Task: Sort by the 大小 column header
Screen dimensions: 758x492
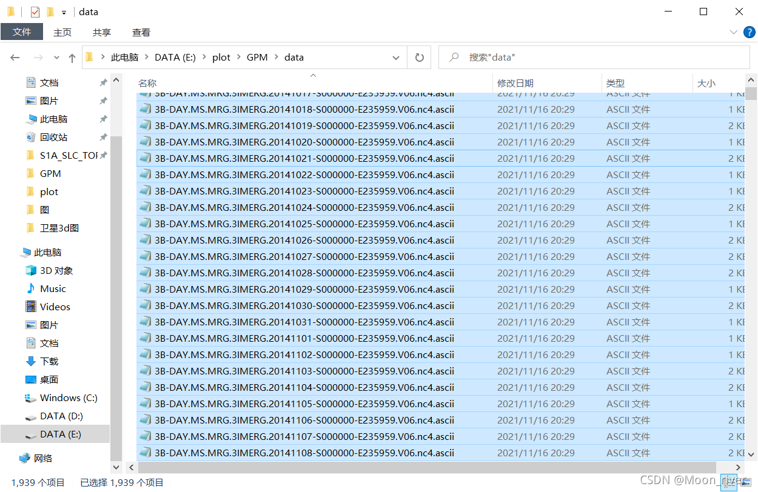Action: (x=706, y=83)
